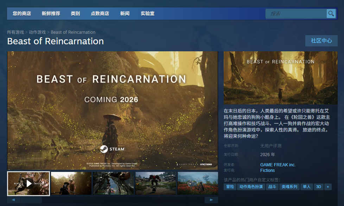Open 您的商店 store menu
Image resolution: width=344 pixels, height=206 pixels.
[22, 14]
